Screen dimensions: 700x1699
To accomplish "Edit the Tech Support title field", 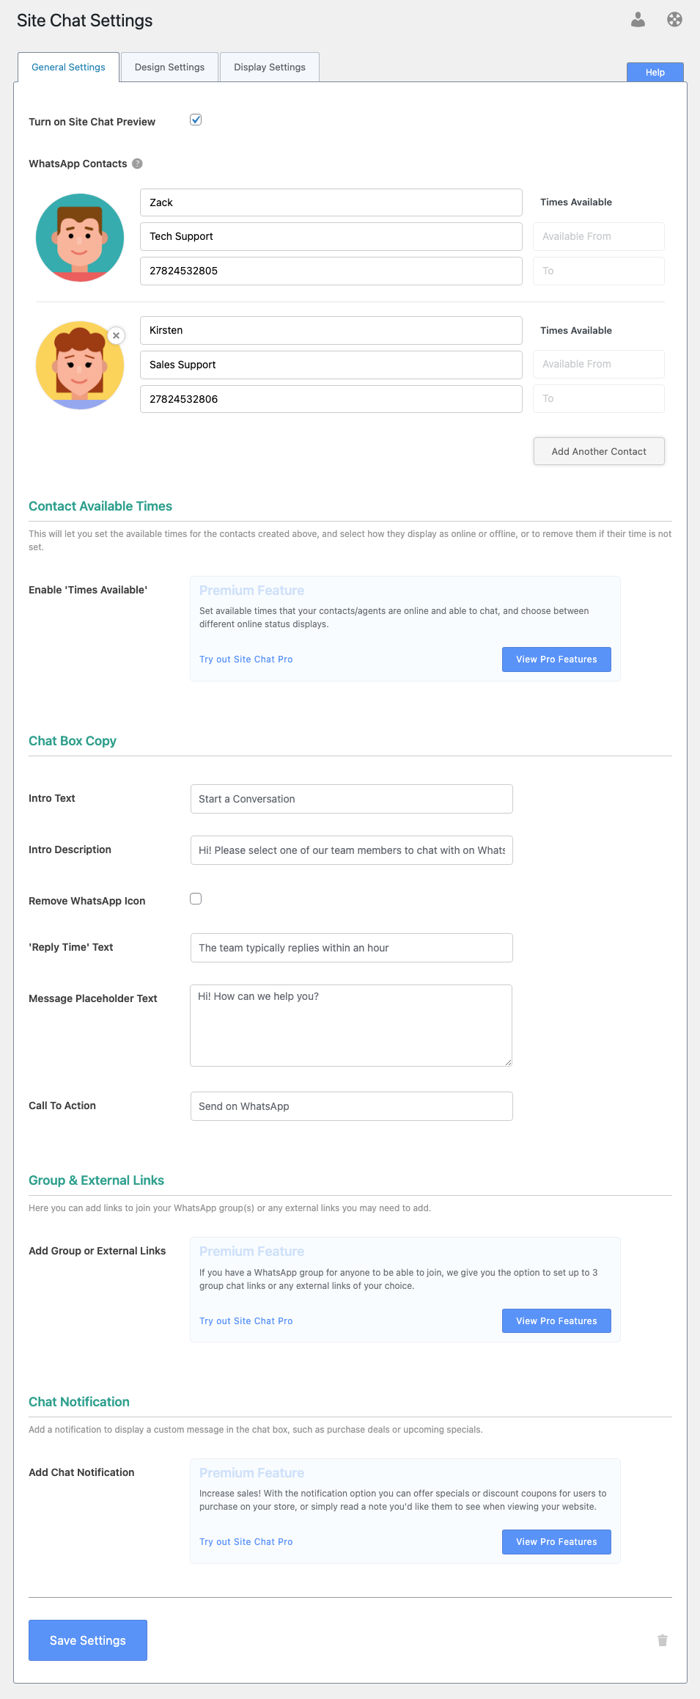I will [331, 236].
